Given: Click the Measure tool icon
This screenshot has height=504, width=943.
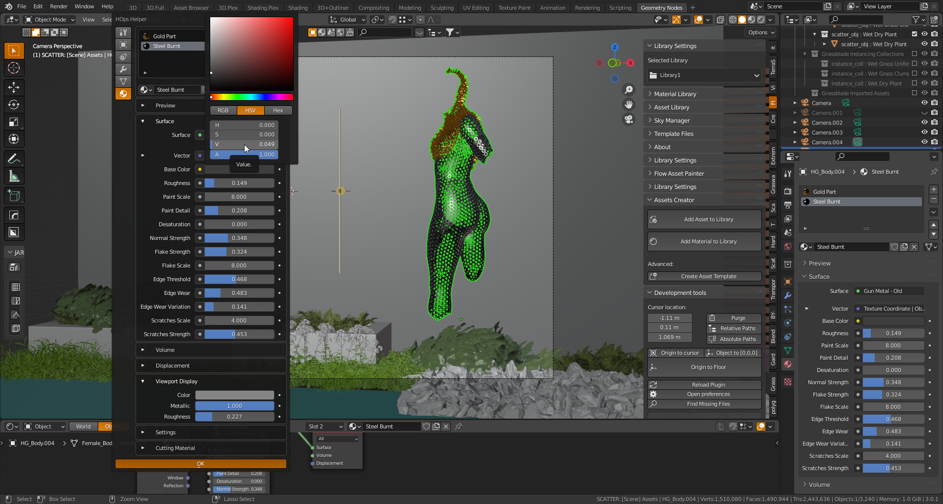Looking at the screenshot, I should click(x=14, y=176).
